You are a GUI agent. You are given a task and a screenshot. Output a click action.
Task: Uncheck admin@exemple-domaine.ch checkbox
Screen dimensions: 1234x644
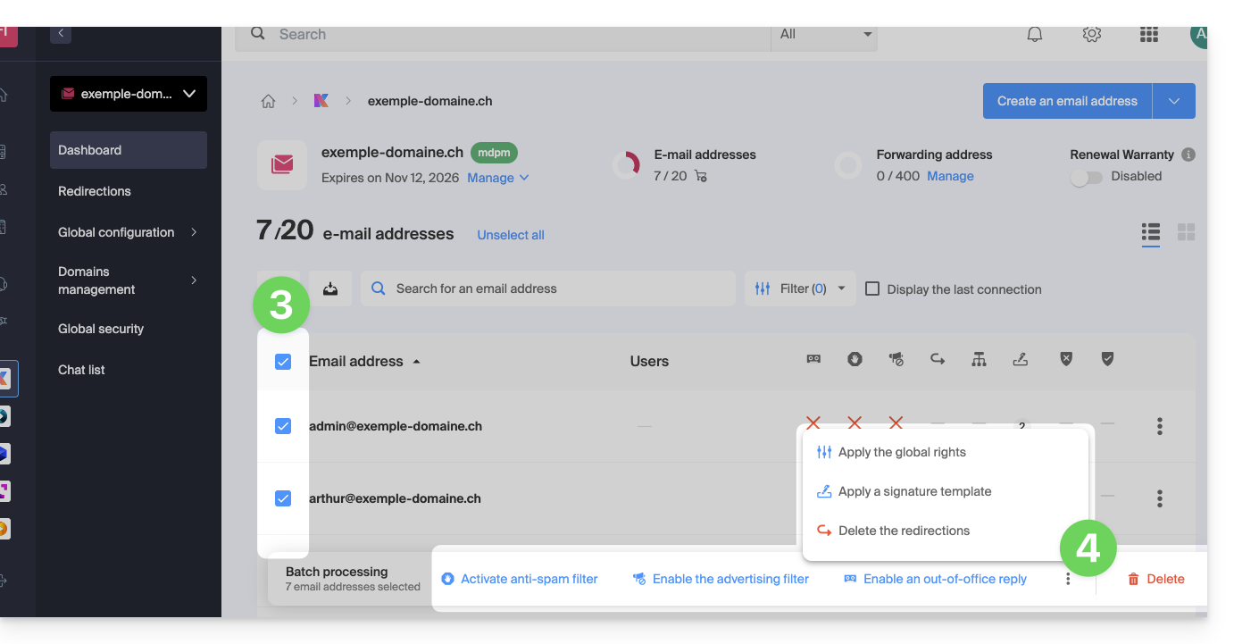click(283, 426)
